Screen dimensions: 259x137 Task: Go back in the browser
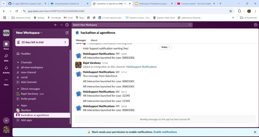4,11
